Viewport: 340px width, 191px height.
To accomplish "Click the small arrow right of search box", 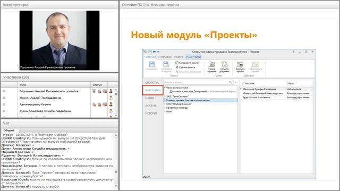I will [236, 83].
